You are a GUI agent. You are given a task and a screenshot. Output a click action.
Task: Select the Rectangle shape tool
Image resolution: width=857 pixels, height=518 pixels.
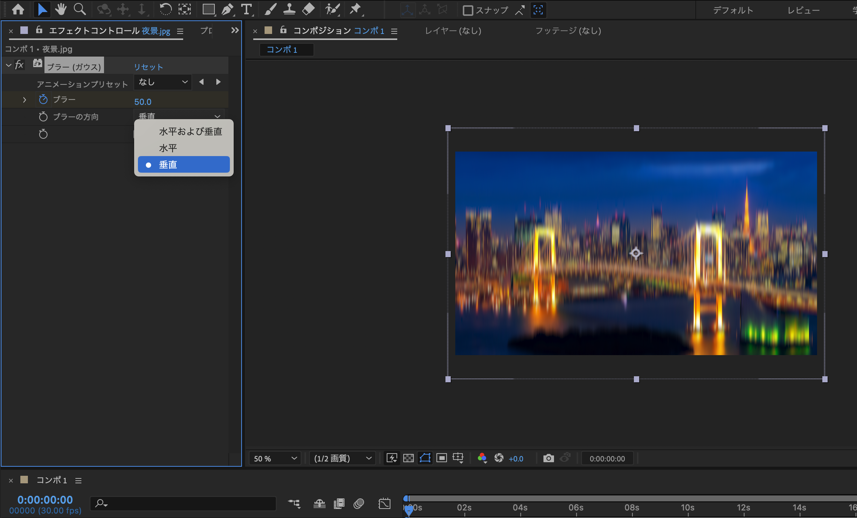coord(209,9)
